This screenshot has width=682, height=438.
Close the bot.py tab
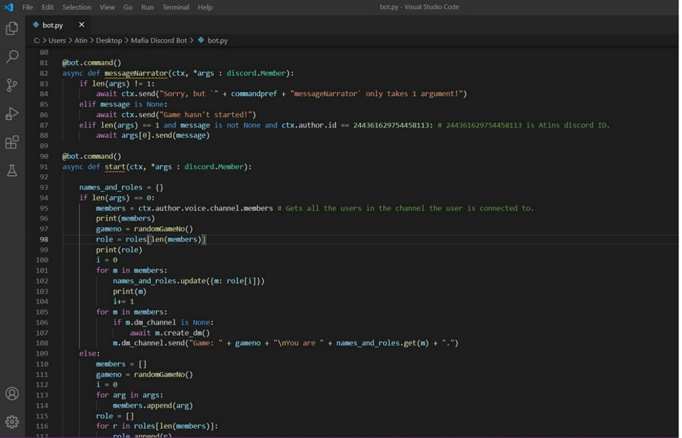pos(81,25)
